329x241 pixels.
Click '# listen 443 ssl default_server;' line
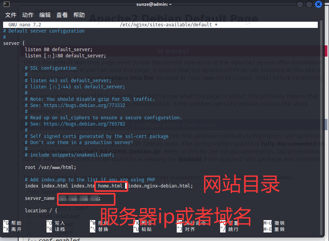tap(68, 81)
